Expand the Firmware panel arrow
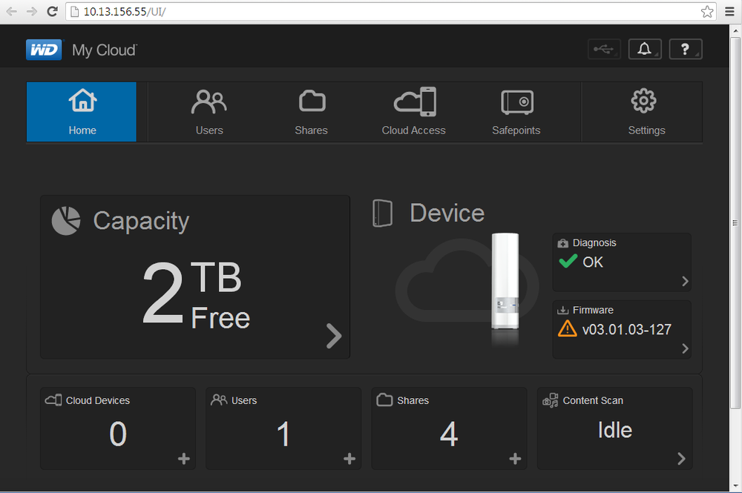Screen dimensions: 742x493 click(x=685, y=348)
